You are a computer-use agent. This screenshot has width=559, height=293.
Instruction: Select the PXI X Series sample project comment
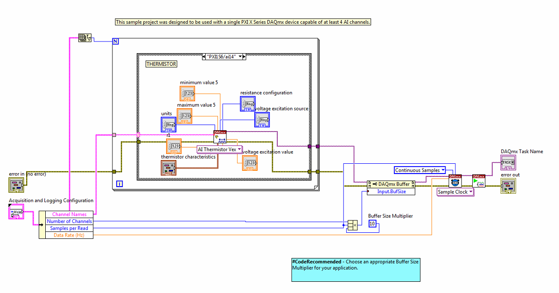243,22
